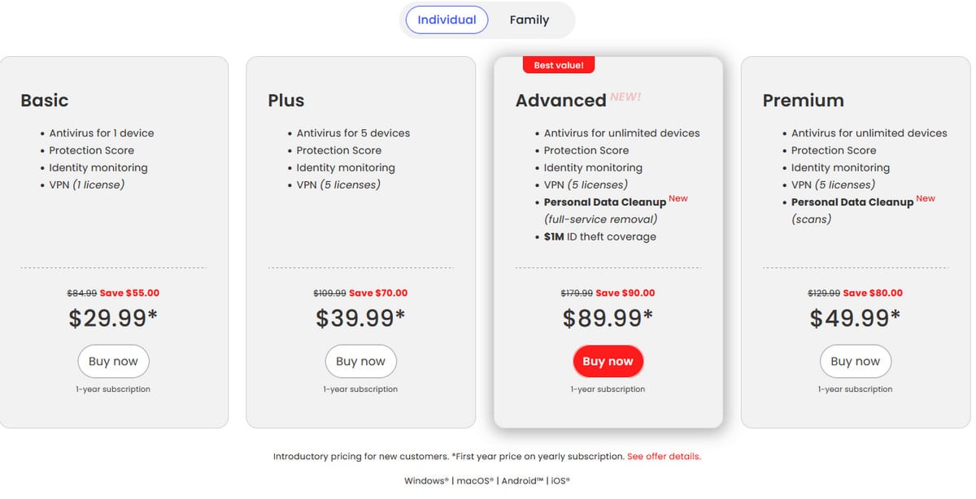Click Personal Data Cleanup in Advanced card
This screenshot has height=499, width=976.
coord(605,202)
